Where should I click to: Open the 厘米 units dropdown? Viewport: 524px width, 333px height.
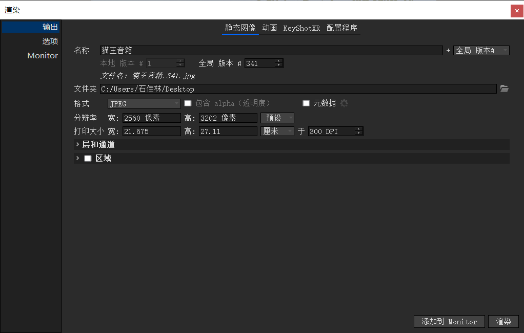(x=277, y=131)
